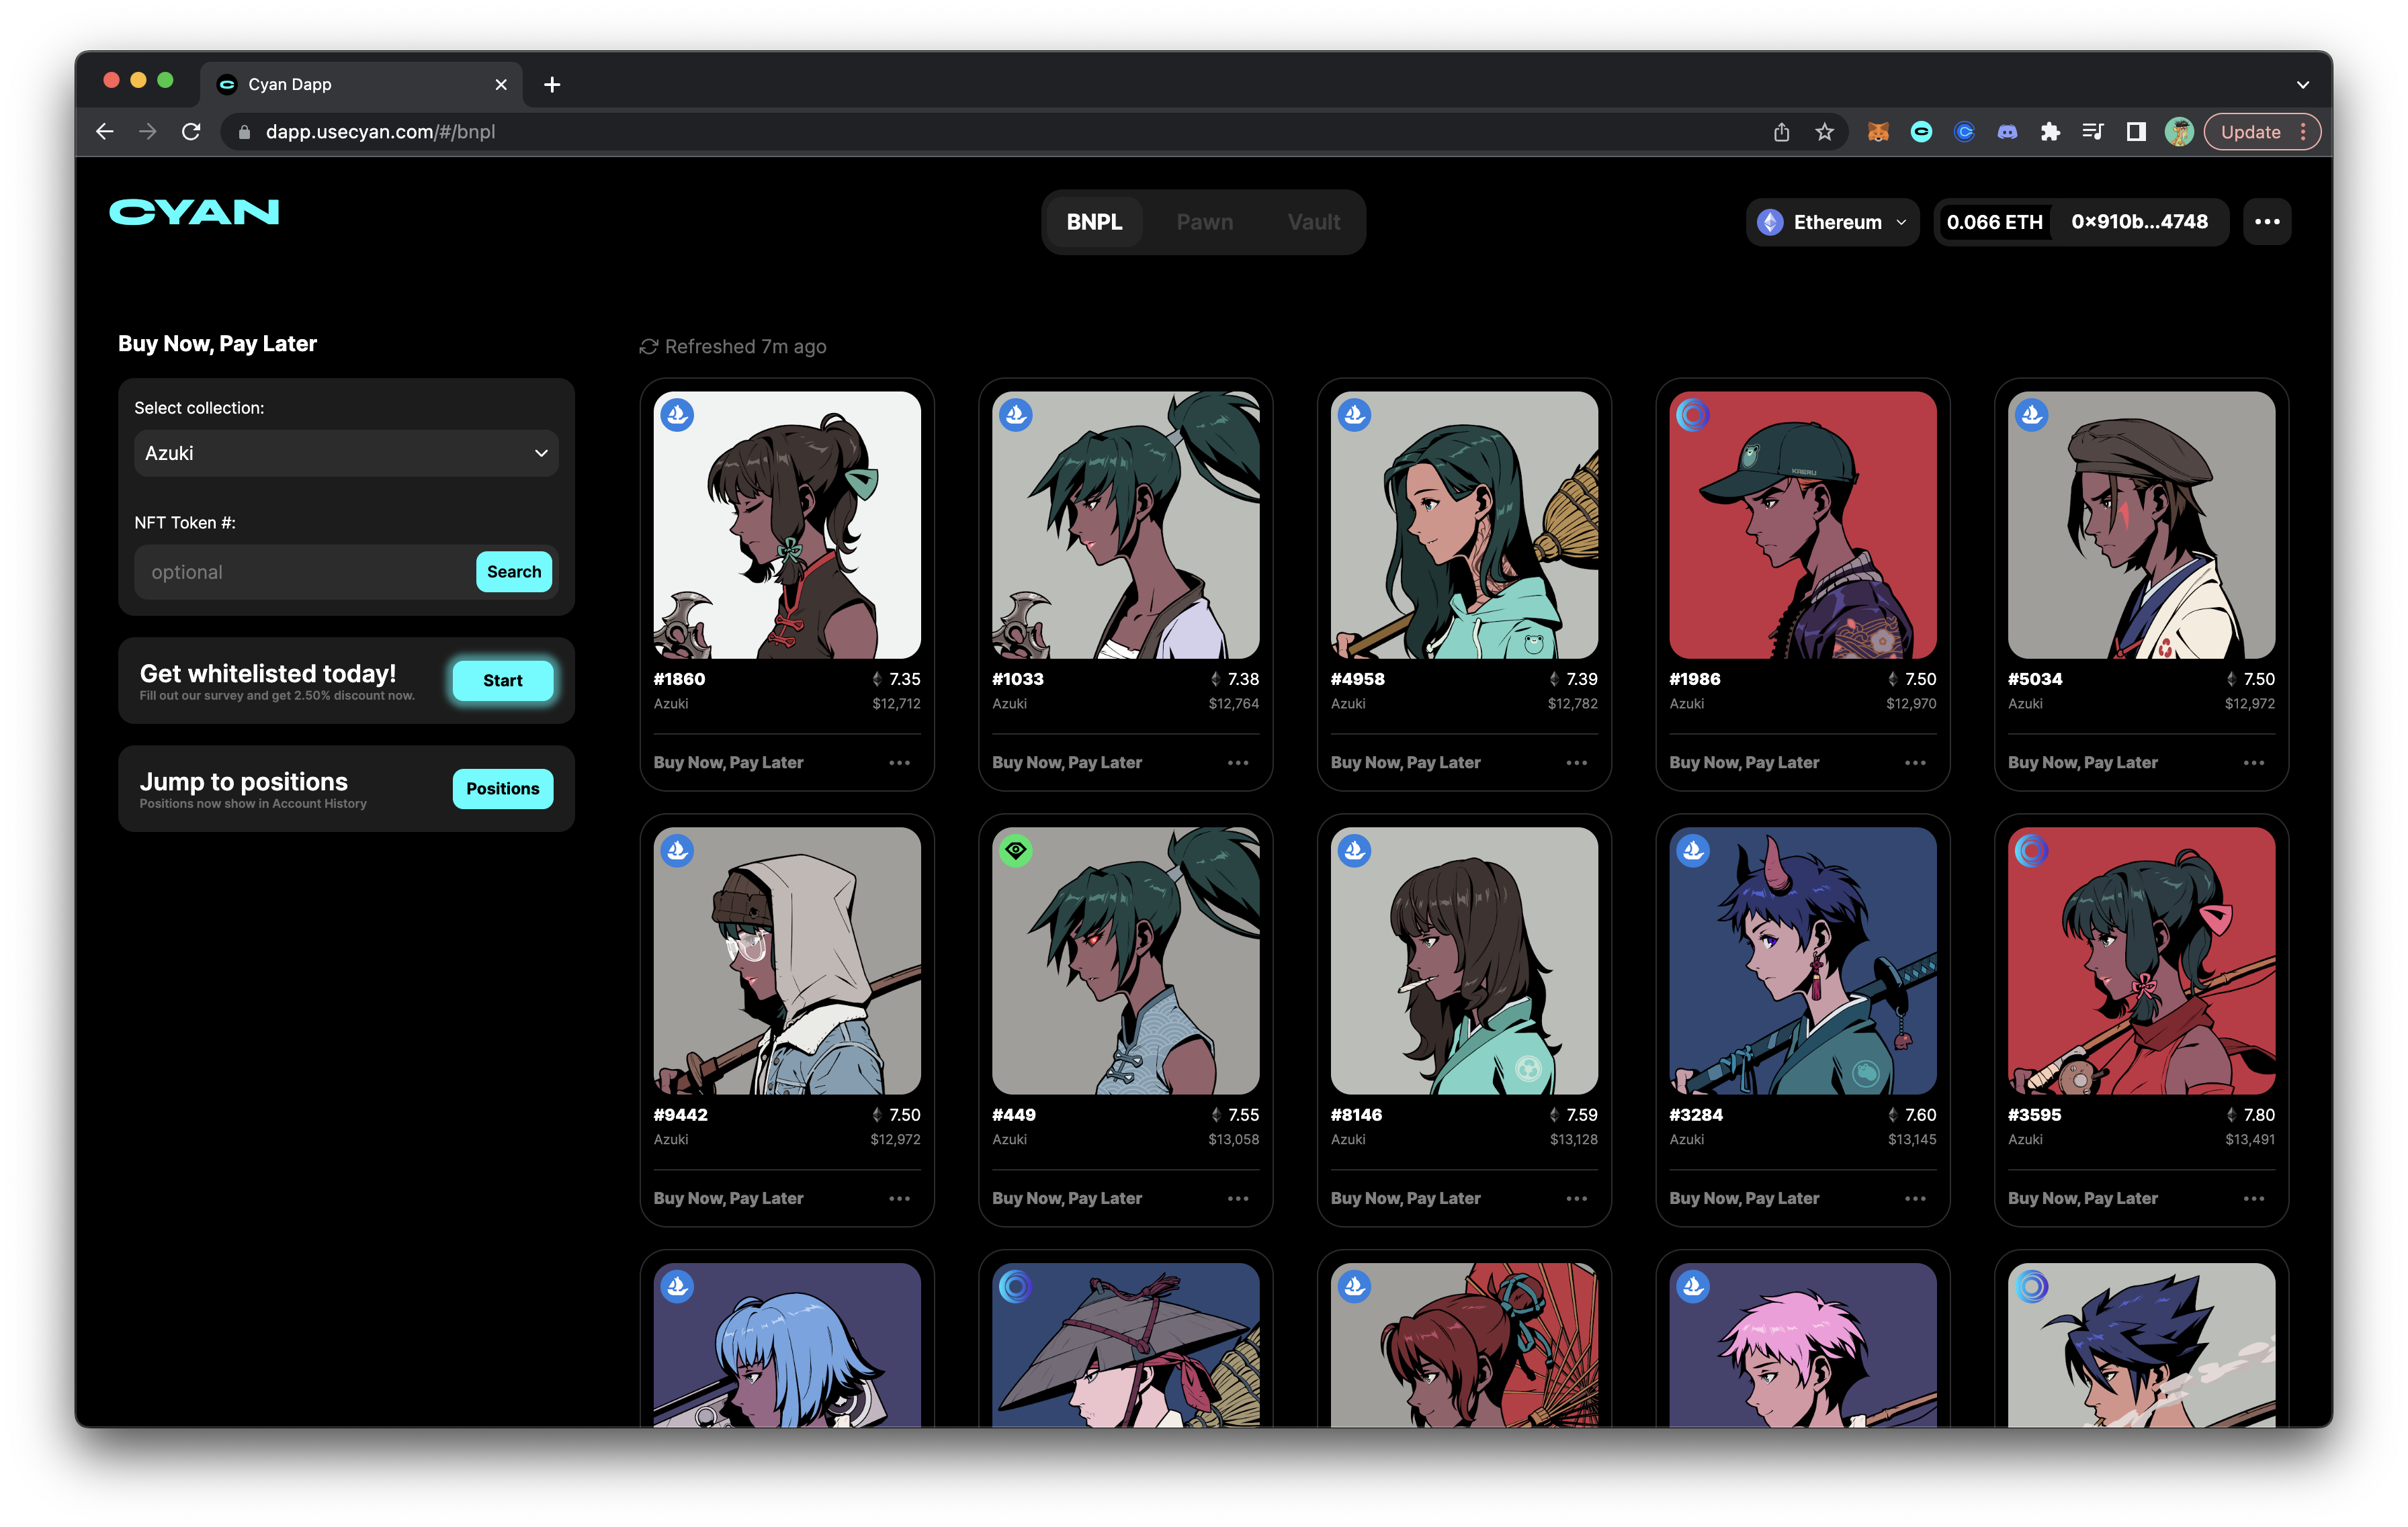Viewport: 2408px width, 1527px height.
Task: Click Buy Now, Pay Later on #4958
Action: pos(1405,763)
